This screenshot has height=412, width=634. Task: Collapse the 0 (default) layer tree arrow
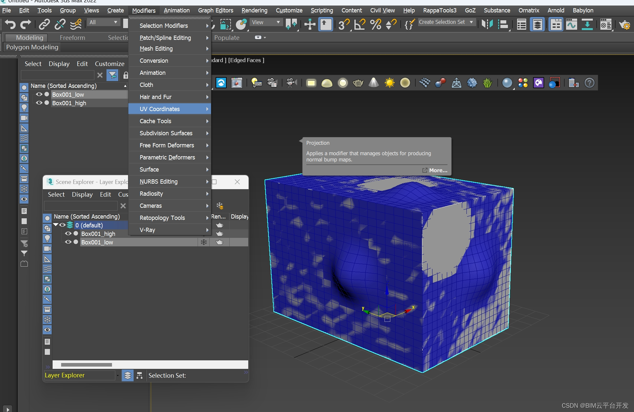tap(56, 225)
